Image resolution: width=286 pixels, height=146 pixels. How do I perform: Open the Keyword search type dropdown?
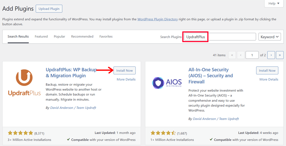(270, 37)
